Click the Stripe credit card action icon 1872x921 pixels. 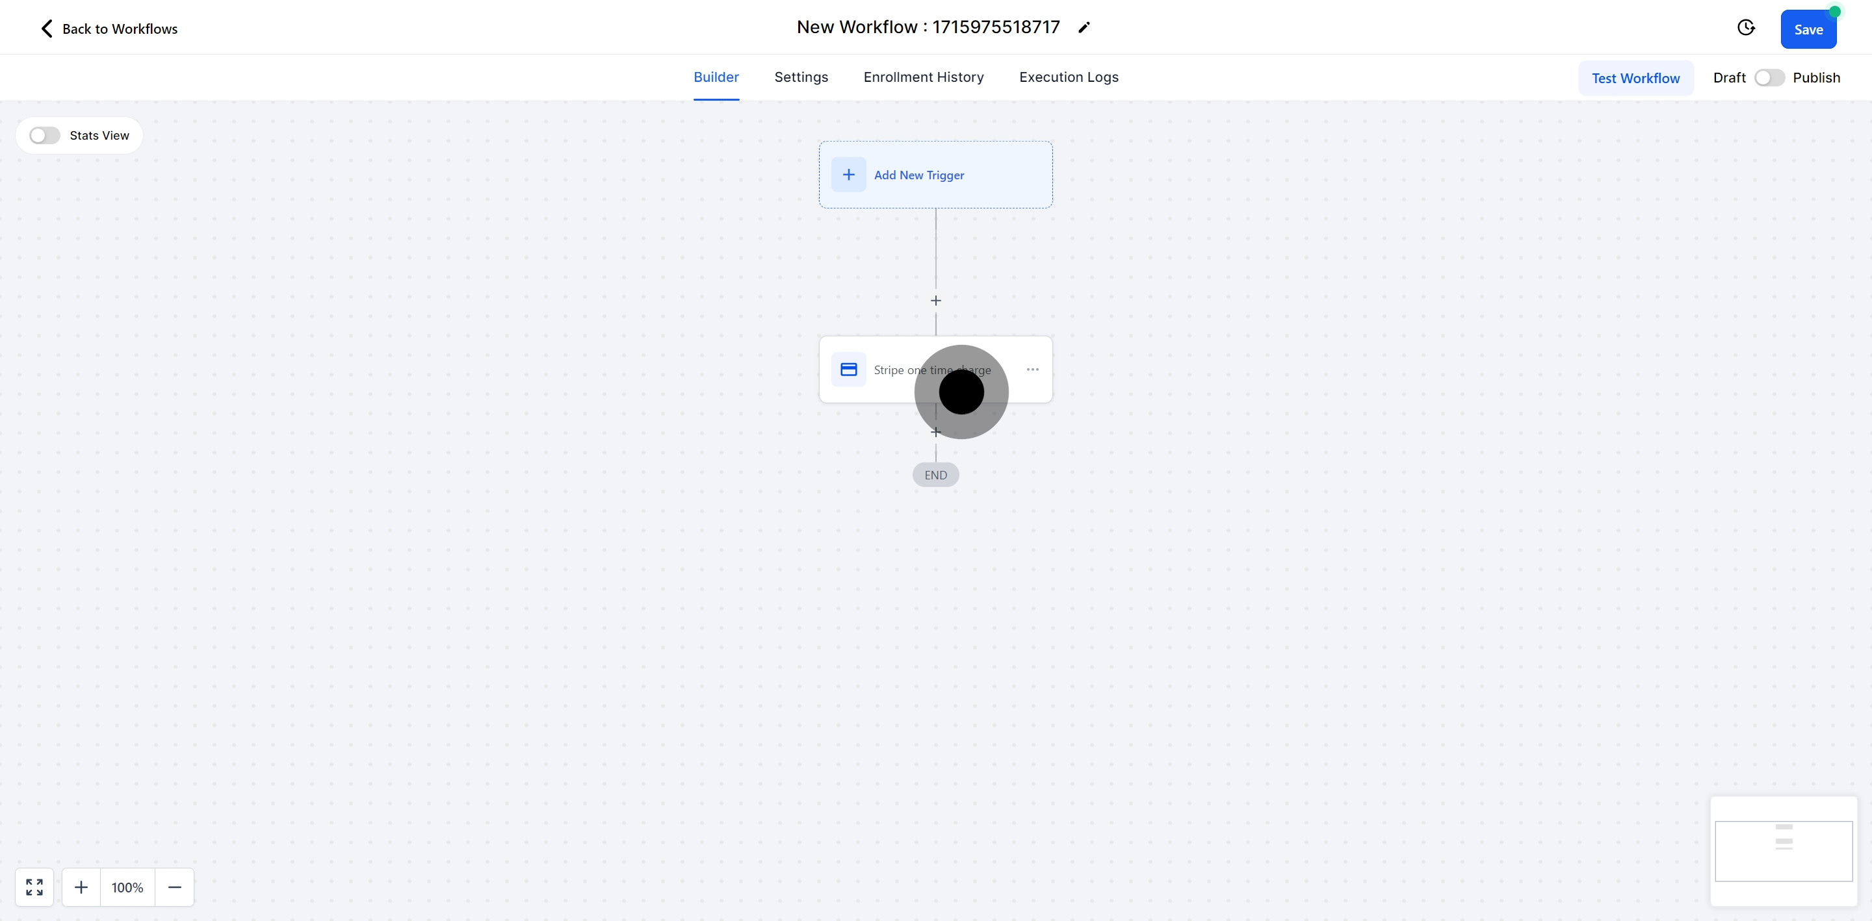tap(848, 370)
